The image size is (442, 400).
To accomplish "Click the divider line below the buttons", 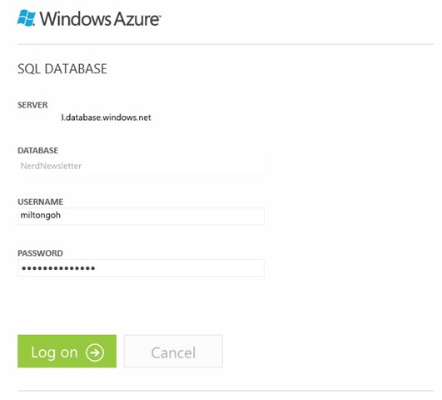I will point(226,391).
